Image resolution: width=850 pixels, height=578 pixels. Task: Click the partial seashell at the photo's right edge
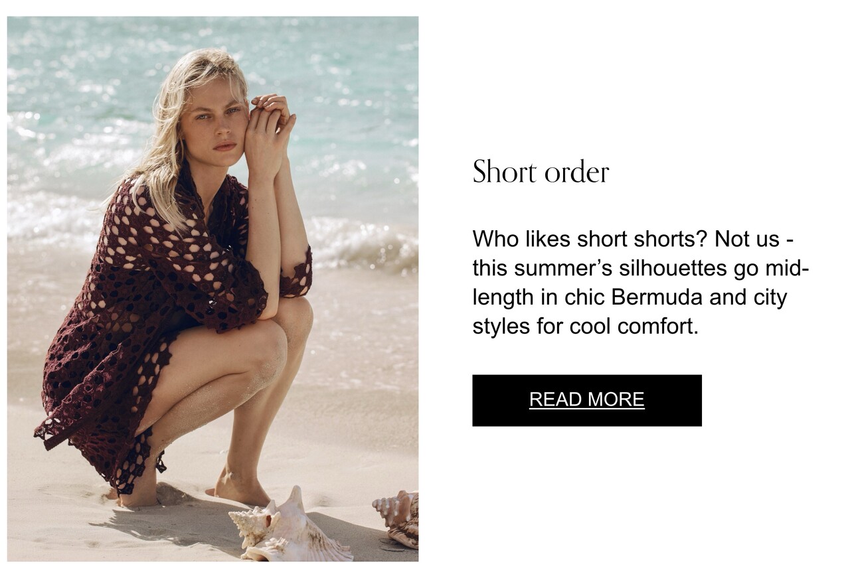click(396, 519)
